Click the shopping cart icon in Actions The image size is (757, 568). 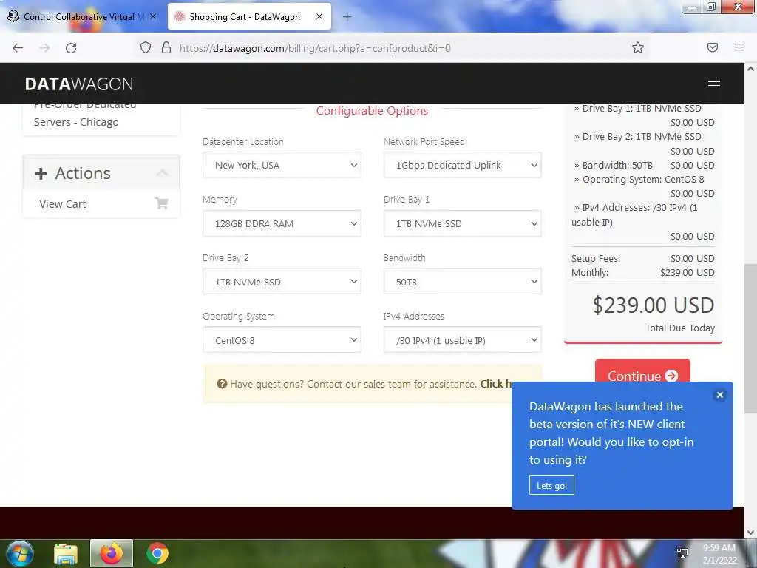pos(161,203)
